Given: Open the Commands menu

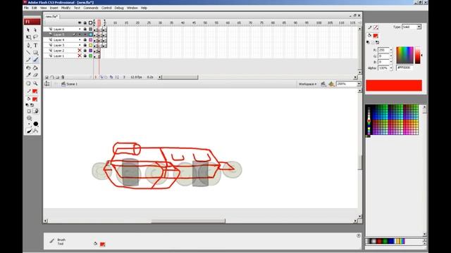Looking at the screenshot, I should (91, 8).
